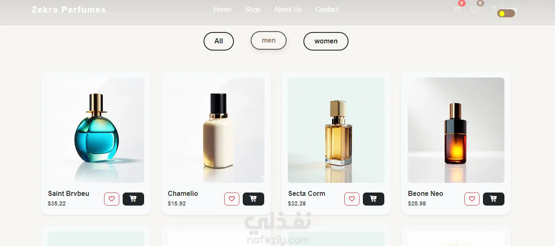Screen dimensions: 555x246
Task: Filter products by All category
Action: click(219, 41)
